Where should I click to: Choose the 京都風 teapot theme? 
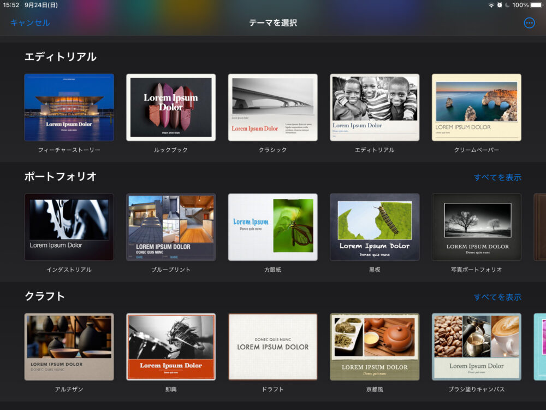point(375,347)
